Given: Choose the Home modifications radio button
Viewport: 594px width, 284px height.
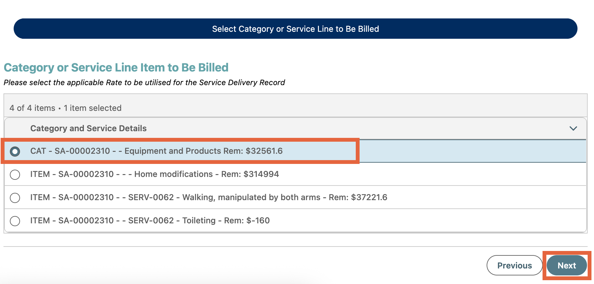Looking at the screenshot, I should (x=15, y=174).
